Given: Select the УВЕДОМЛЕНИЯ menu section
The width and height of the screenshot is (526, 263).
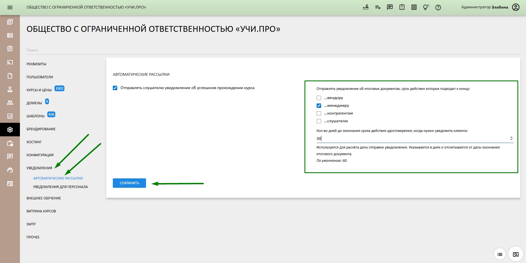Looking at the screenshot, I should tap(40, 168).
